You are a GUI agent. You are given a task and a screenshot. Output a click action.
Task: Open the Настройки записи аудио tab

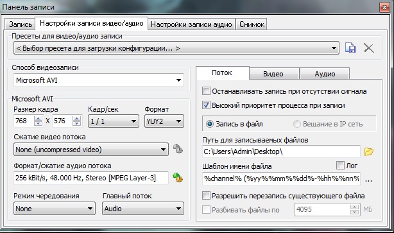[x=191, y=24]
